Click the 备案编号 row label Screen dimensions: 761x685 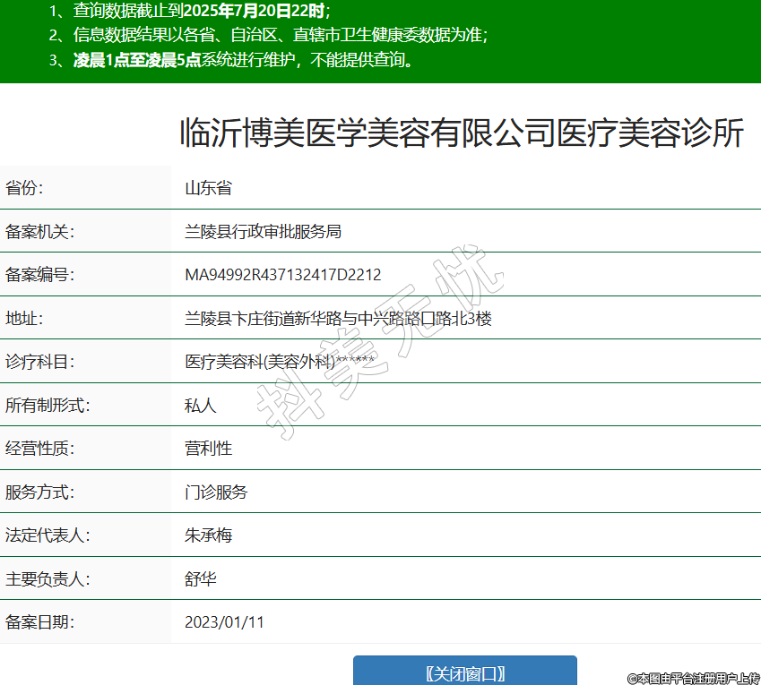point(39,275)
